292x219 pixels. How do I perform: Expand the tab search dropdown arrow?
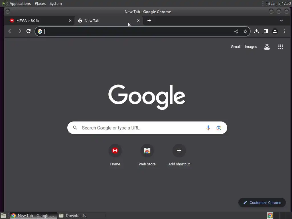(x=281, y=21)
